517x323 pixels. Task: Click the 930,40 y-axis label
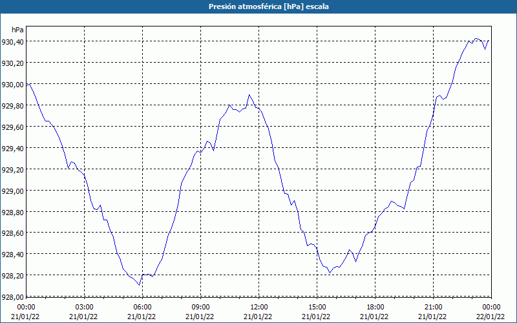pos(12,41)
